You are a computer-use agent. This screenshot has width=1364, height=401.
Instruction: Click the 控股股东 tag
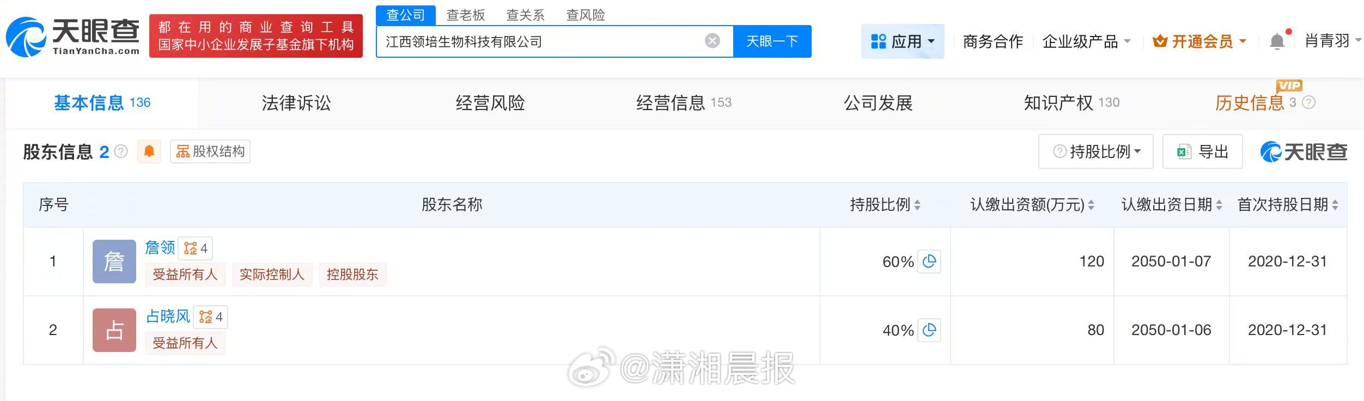tap(352, 275)
